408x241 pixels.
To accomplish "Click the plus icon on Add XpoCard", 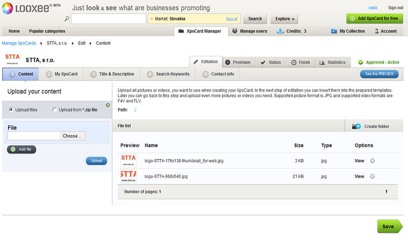I will click(352, 18).
